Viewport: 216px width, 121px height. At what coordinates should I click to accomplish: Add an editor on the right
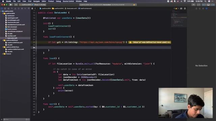coord(185,8)
